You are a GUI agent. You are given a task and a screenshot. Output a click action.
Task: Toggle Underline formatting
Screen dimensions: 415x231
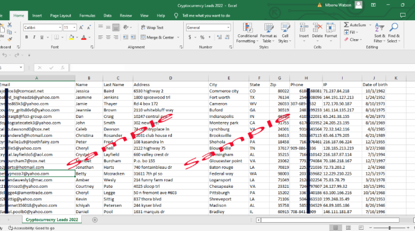(42, 37)
